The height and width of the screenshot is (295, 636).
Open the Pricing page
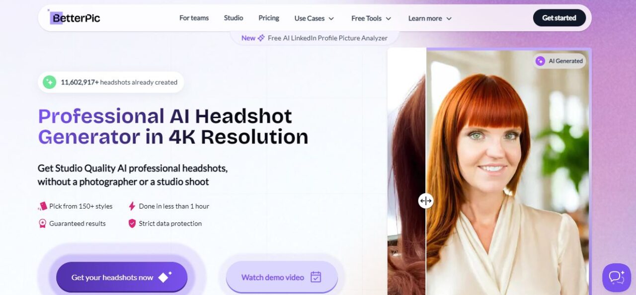click(x=269, y=18)
